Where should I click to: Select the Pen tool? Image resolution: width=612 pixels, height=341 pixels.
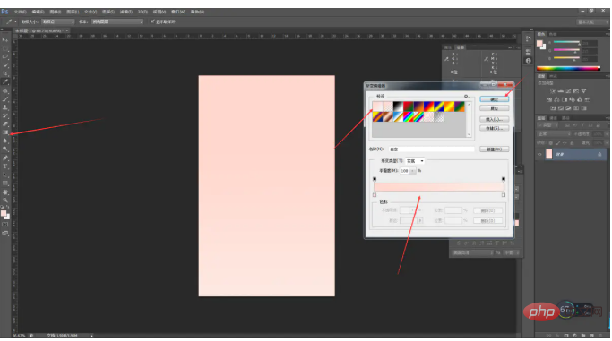pyautogui.click(x=5, y=158)
